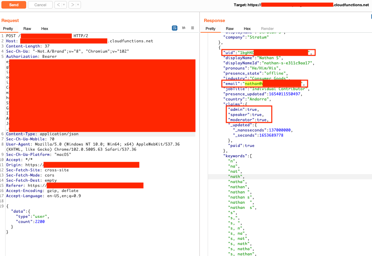
Task: Click the "company":"Stratum" response line
Action: pos(246,37)
